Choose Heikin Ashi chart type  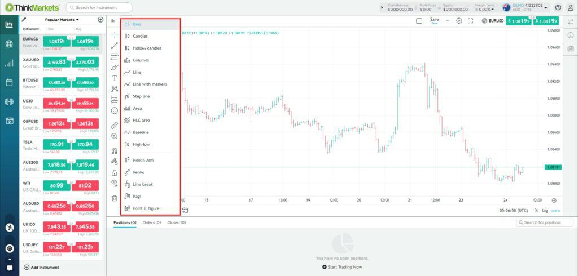143,160
